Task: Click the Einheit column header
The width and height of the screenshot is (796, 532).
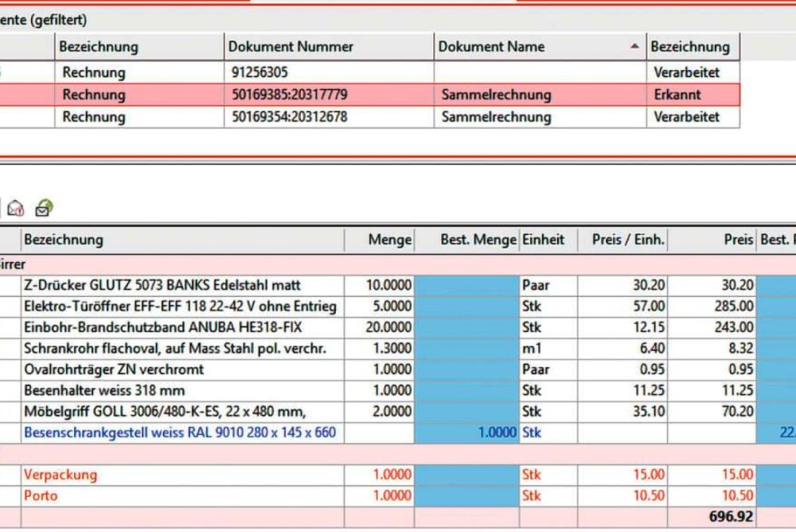Action: (x=548, y=240)
